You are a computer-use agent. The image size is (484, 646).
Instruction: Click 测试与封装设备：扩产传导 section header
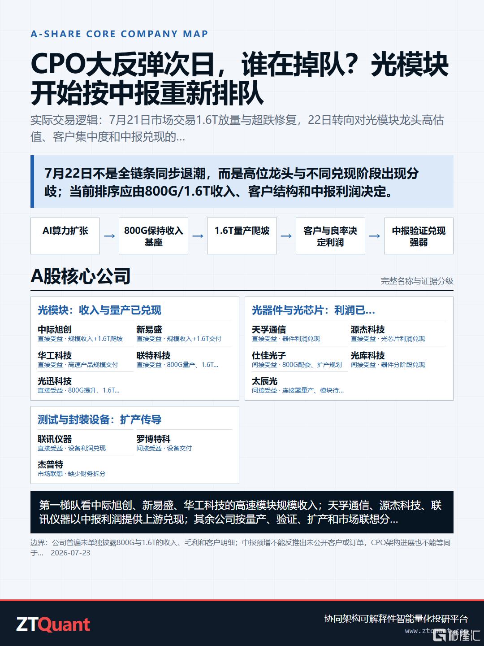coord(99,419)
